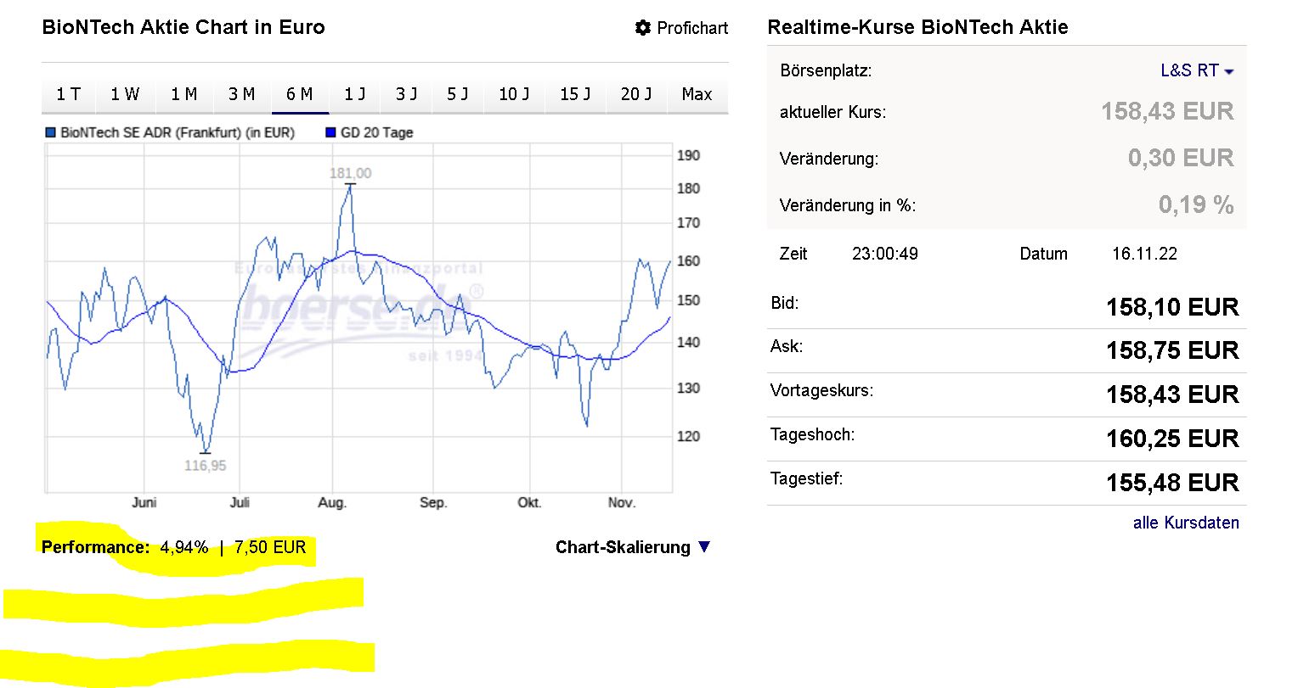Switch chart to 15 J range
The width and height of the screenshot is (1298, 688).
[575, 94]
